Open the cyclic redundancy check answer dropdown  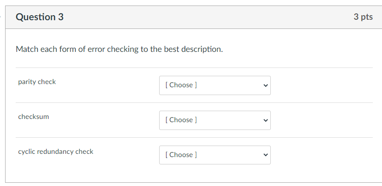[215, 155]
